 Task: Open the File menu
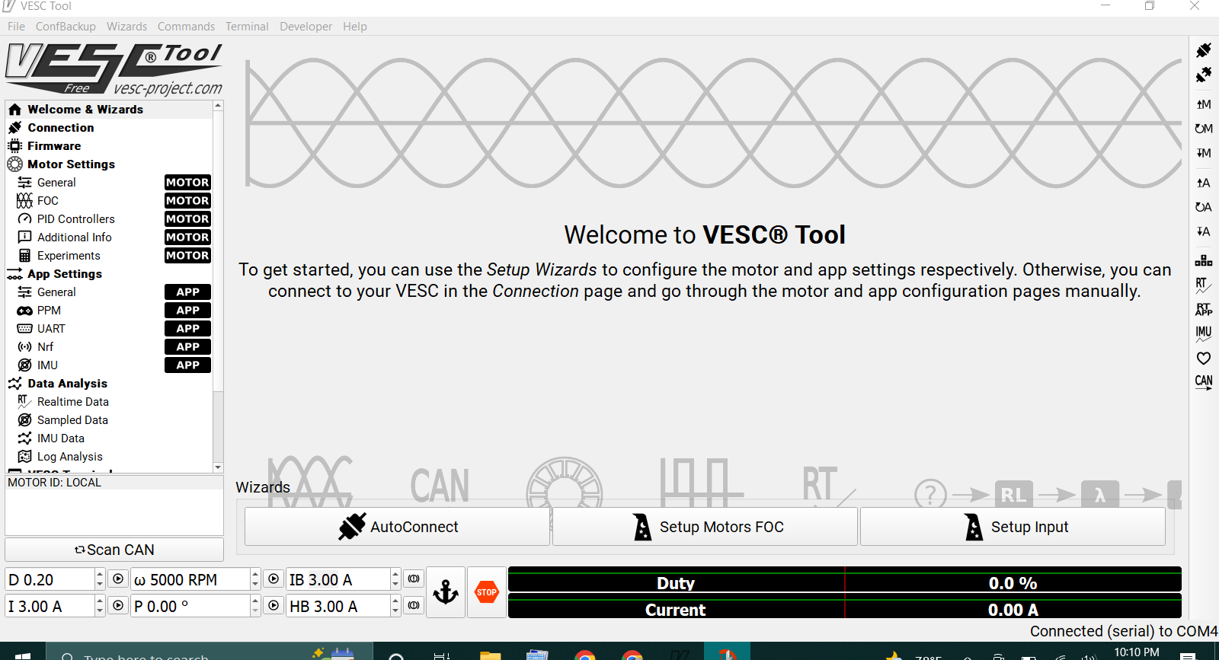coord(16,26)
